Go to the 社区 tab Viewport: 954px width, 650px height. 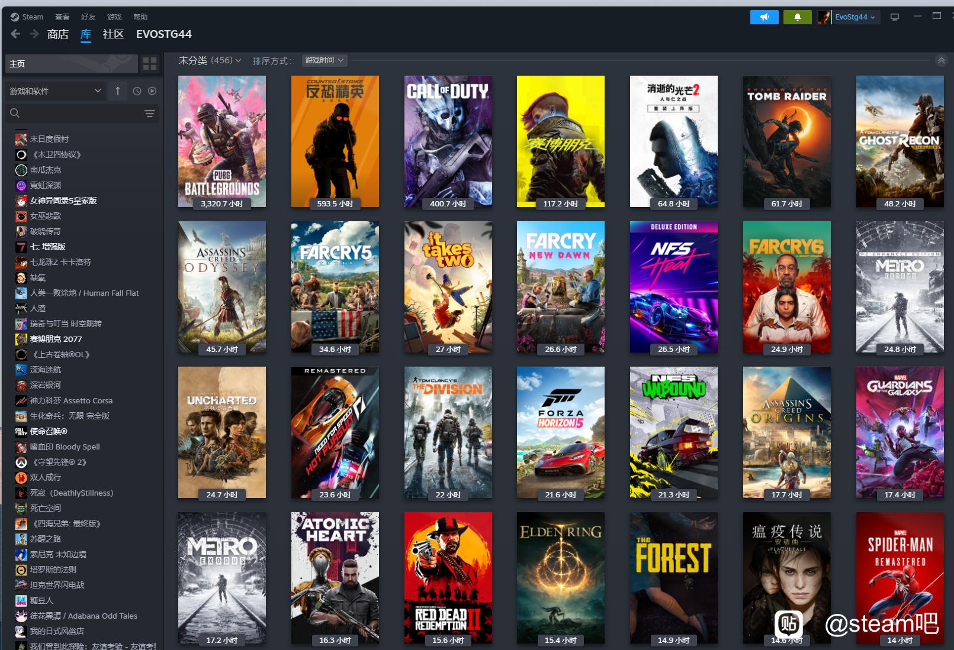click(x=113, y=34)
